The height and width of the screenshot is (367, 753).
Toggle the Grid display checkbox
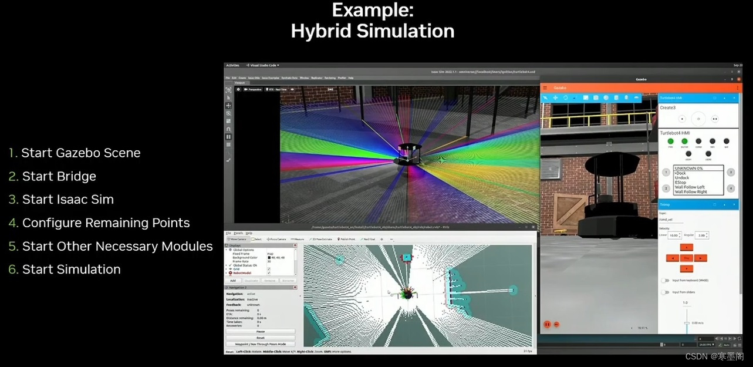coord(269,269)
